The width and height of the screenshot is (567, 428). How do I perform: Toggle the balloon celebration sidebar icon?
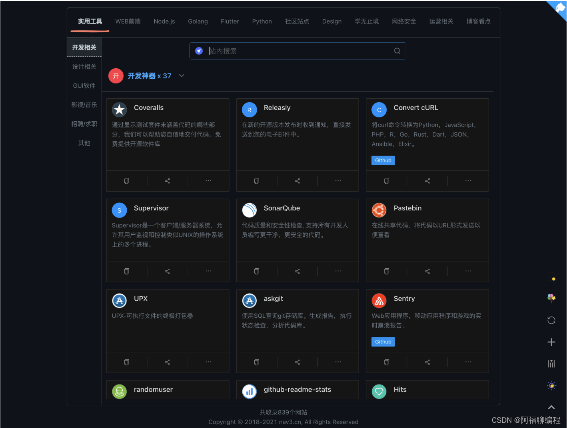(x=551, y=298)
